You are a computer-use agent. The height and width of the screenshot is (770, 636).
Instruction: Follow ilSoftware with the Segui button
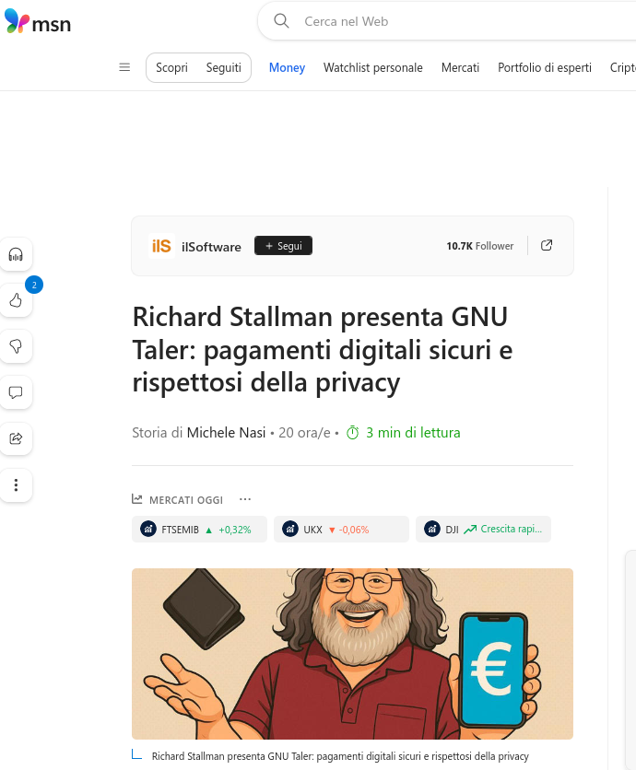click(283, 245)
